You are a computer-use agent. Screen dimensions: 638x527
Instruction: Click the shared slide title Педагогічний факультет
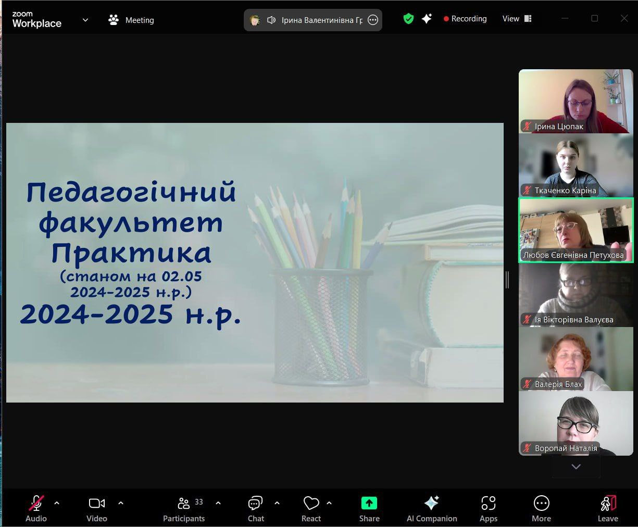point(131,207)
